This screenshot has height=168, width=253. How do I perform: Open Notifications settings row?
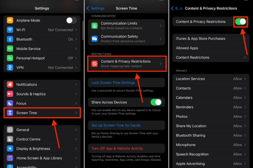tap(42, 84)
